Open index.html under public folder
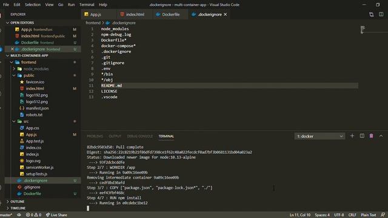388x218 pixels. pyautogui.click(x=35, y=88)
